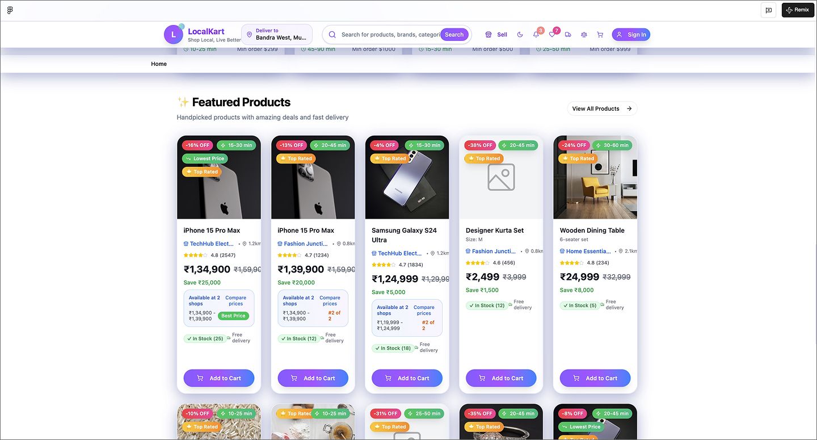
Task: Click the -31% OFF badge in bottom row
Action: pos(386,413)
